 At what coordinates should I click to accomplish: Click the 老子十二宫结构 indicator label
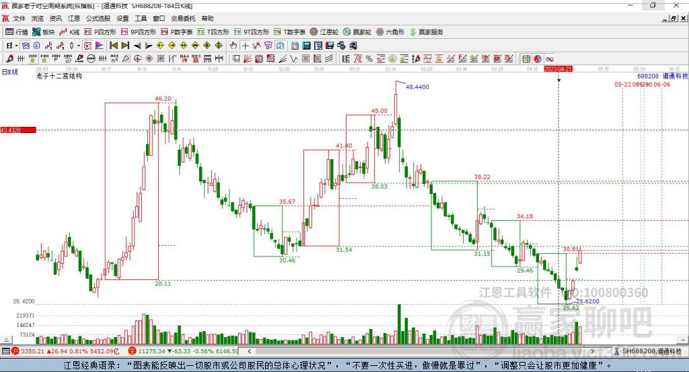59,76
